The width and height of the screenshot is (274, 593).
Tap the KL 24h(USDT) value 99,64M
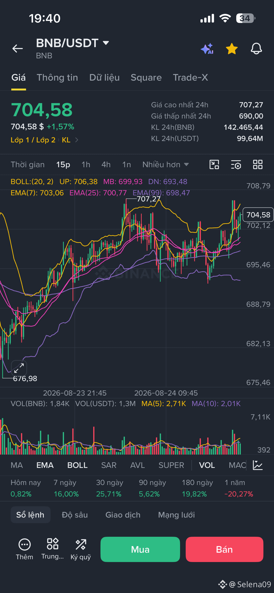250,138
